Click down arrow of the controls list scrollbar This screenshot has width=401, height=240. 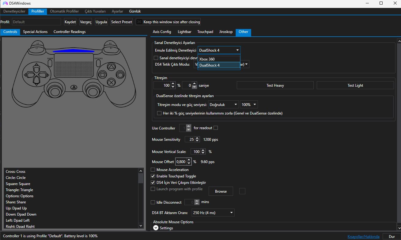click(x=141, y=225)
